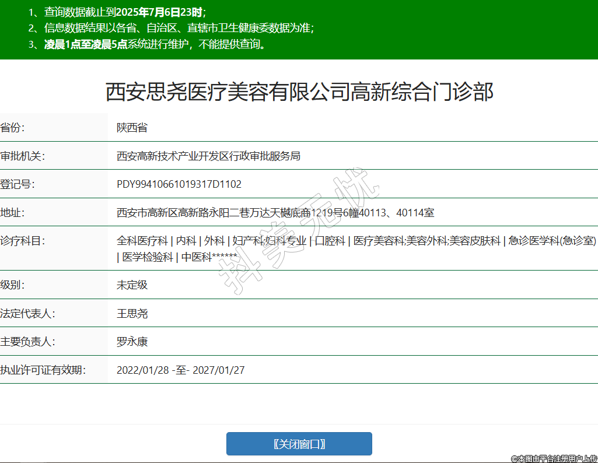This screenshot has height=463, width=598.
Task: Click the 审批机关 field label
Action: (23, 156)
